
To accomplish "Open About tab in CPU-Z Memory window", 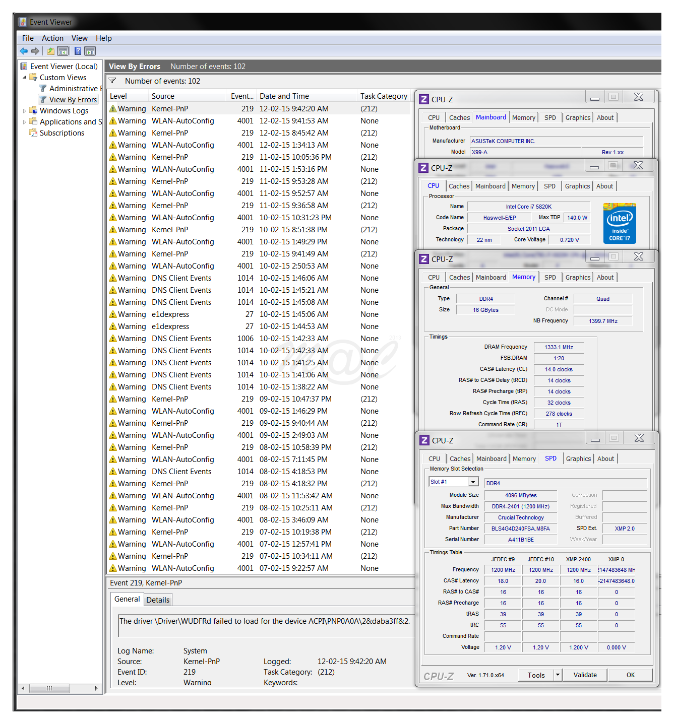I will click(605, 277).
